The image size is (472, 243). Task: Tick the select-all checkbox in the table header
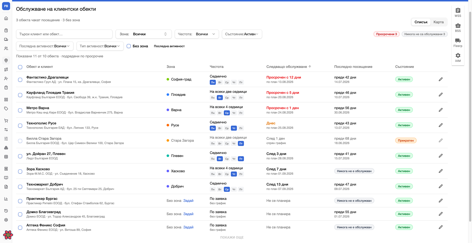tap(20, 67)
